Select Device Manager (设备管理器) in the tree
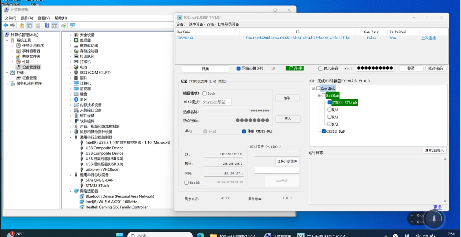Screen dimensions: 461x237 coord(31,67)
